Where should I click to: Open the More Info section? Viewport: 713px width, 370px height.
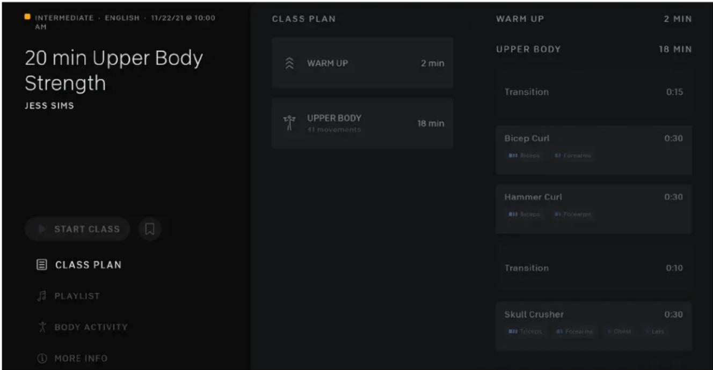pyautogui.click(x=72, y=358)
